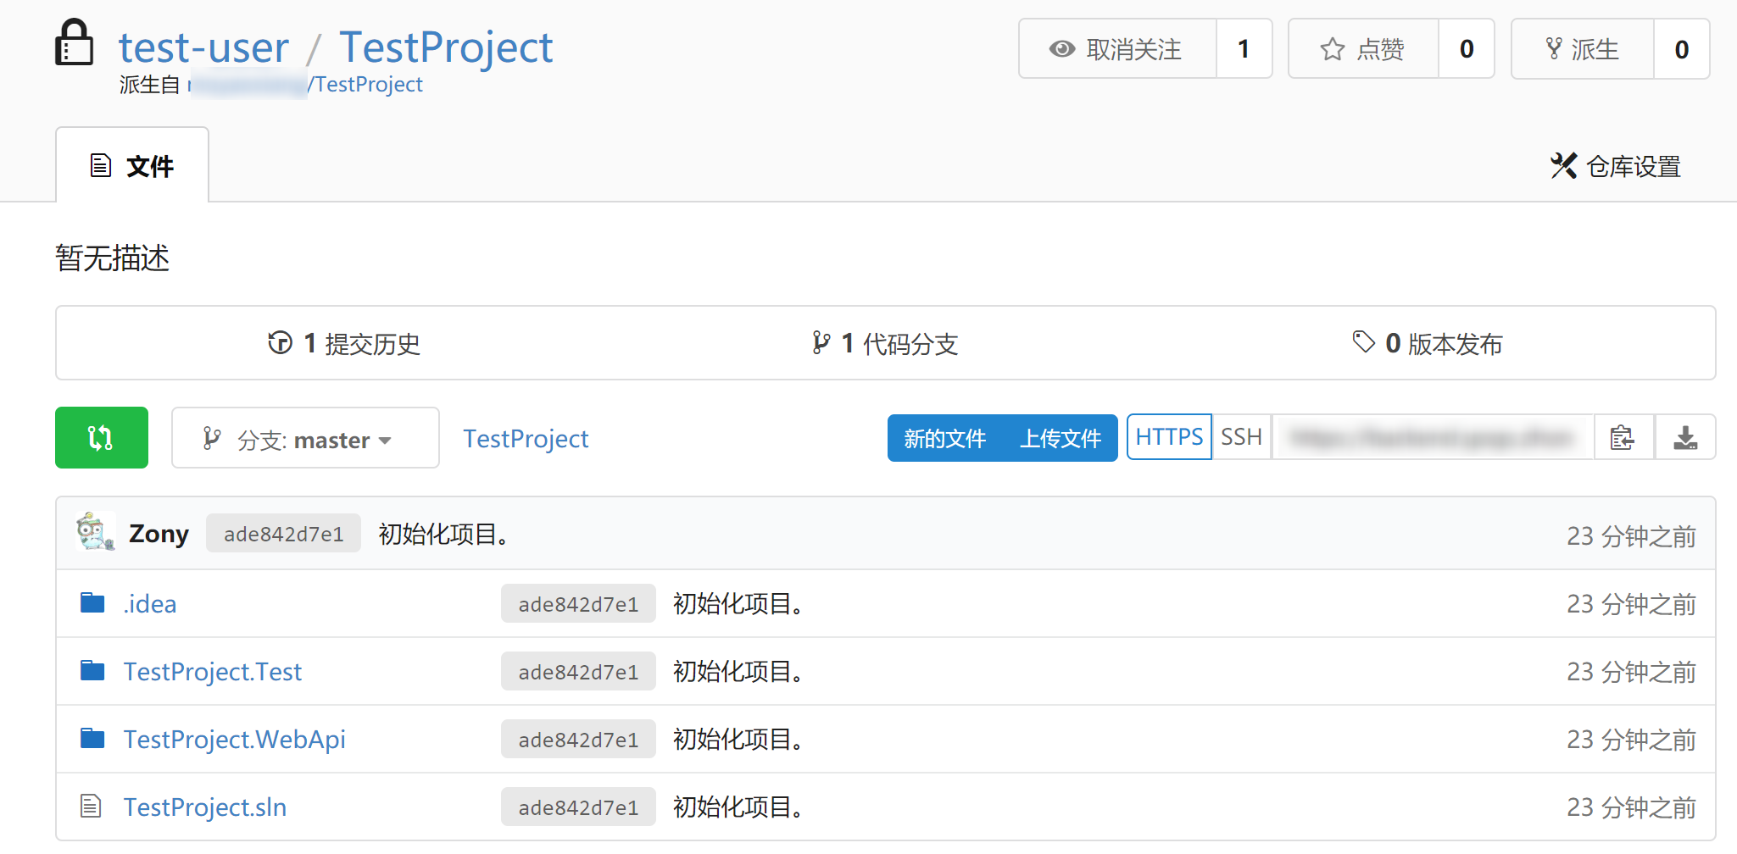Image resolution: width=1737 pixels, height=854 pixels.
Task: Click the 暂无描述 description text
Action: [x=113, y=258]
